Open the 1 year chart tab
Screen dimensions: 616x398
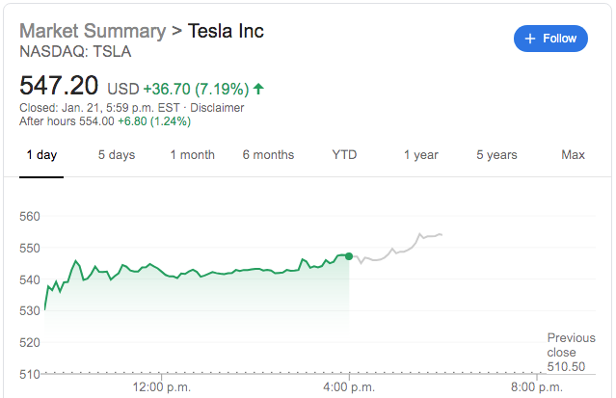tap(420, 155)
